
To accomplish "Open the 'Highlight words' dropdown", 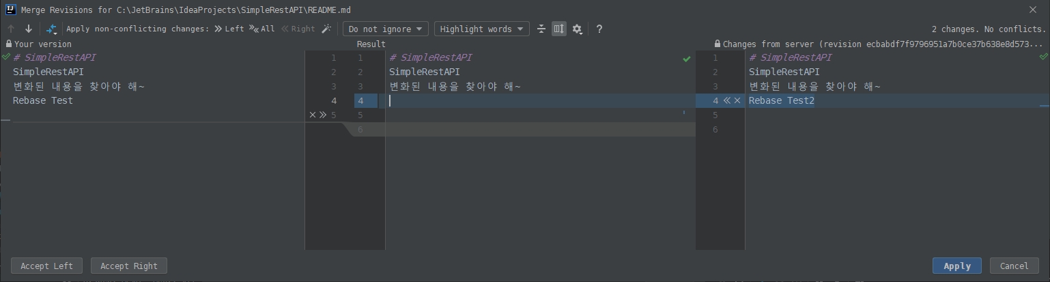I will pos(481,29).
